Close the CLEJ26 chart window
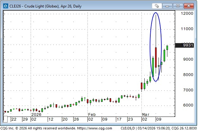 (x=188, y=6)
